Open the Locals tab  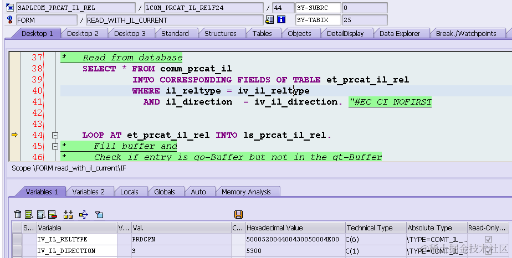(129, 192)
